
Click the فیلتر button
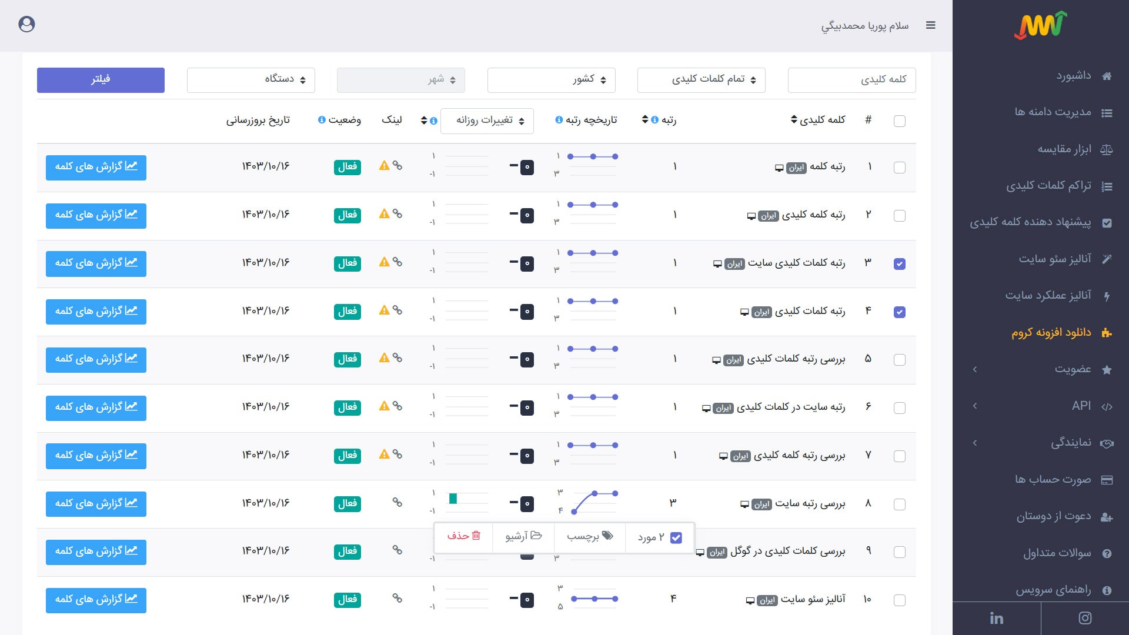(101, 80)
